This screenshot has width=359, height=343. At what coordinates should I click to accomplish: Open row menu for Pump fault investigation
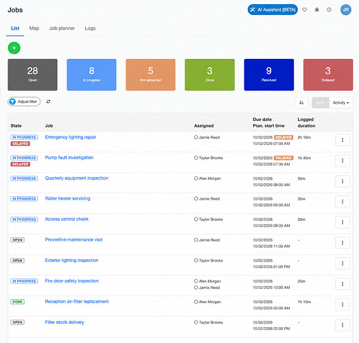coord(343,161)
